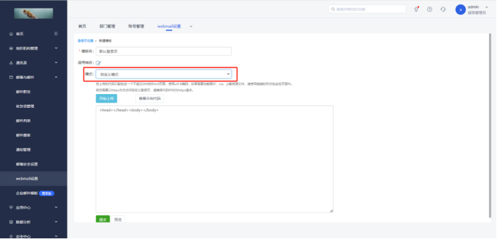The width and height of the screenshot is (497, 239).
Task: Click the blue admin avatar circle
Action: point(460,9)
